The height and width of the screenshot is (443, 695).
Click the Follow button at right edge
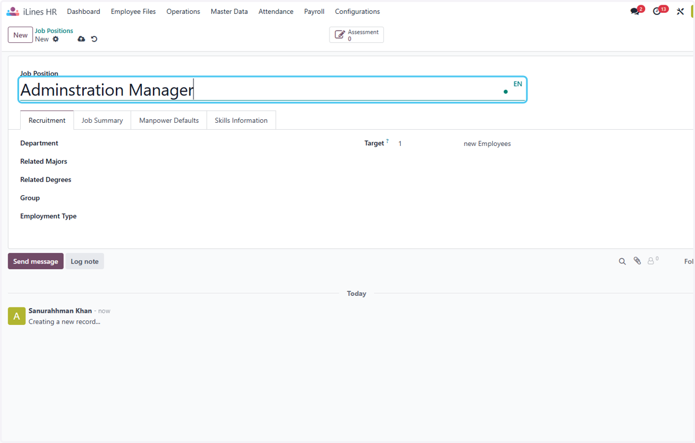tap(689, 262)
